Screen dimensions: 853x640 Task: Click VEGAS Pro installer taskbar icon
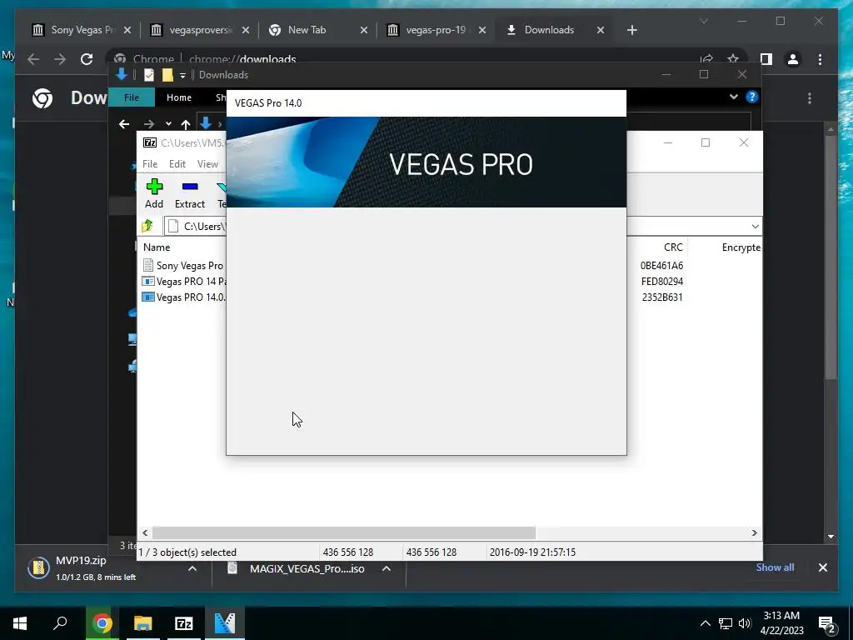225,623
